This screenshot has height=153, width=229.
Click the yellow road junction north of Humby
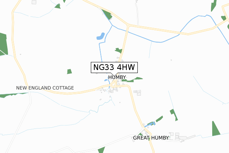[x=128, y=25]
